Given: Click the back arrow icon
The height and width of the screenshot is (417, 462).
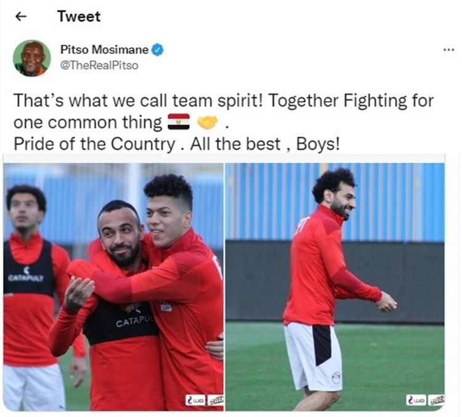Looking at the screenshot, I should tap(20, 17).
